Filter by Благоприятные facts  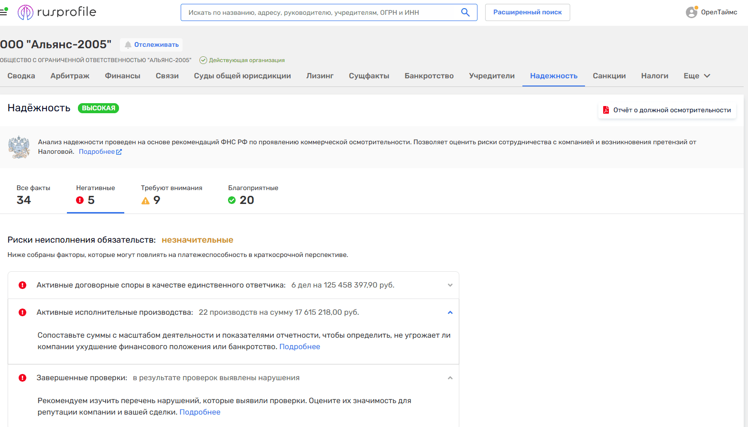coord(253,195)
